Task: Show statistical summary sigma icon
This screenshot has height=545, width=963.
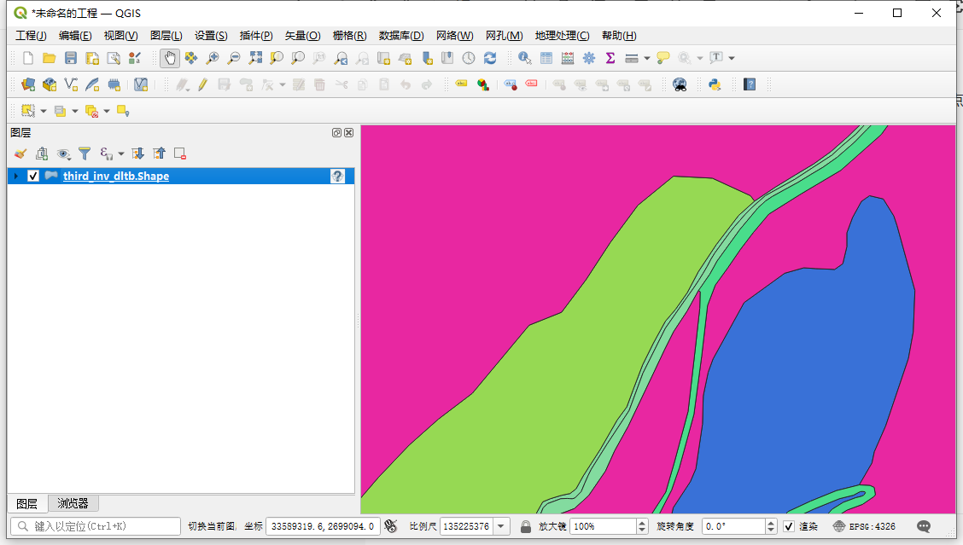Action: pyautogui.click(x=610, y=58)
